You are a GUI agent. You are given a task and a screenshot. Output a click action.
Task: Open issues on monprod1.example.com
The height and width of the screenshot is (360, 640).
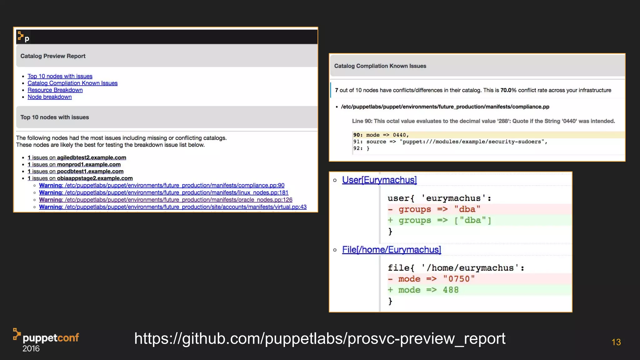tap(74, 164)
